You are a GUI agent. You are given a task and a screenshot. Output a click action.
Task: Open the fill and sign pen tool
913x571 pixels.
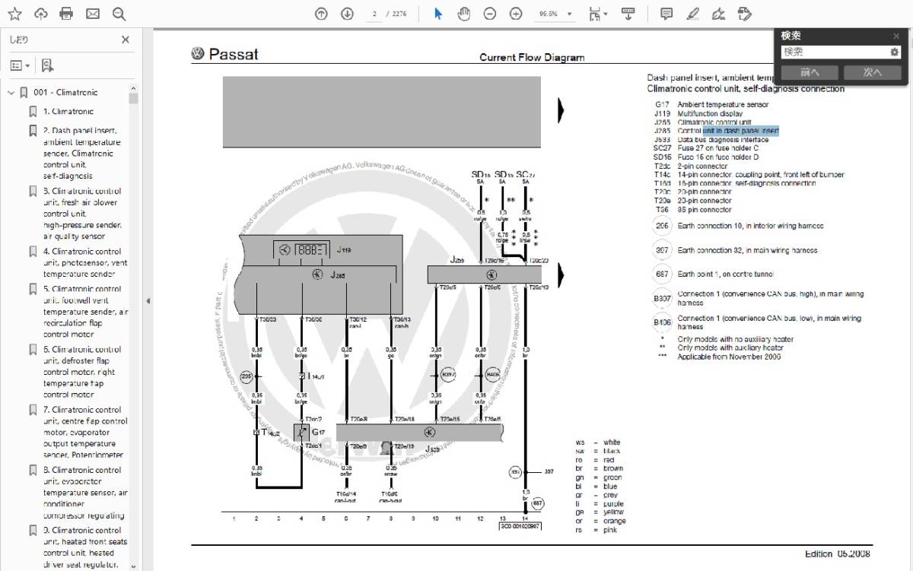pos(718,14)
